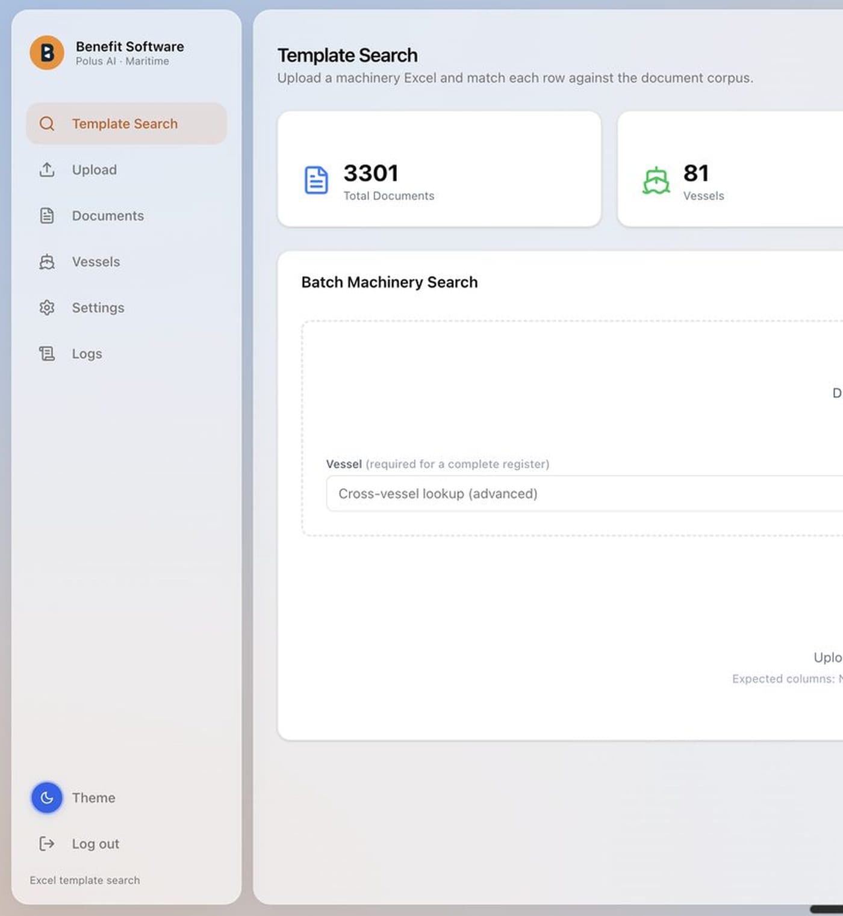This screenshot has width=843, height=916.
Task: Click the Template Search magnifier icon
Action: [x=47, y=124]
